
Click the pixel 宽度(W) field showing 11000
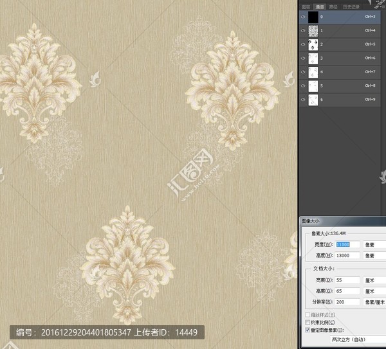(x=347, y=244)
